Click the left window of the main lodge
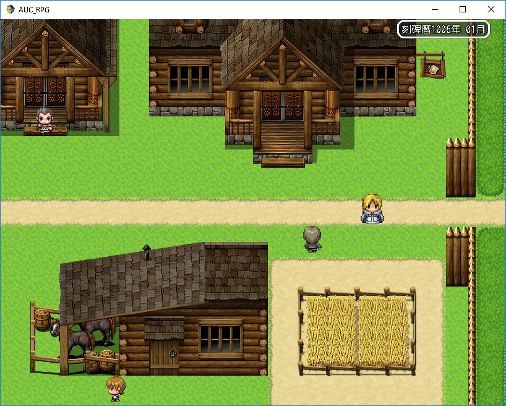Image resolution: width=506 pixels, height=406 pixels. coord(190,79)
